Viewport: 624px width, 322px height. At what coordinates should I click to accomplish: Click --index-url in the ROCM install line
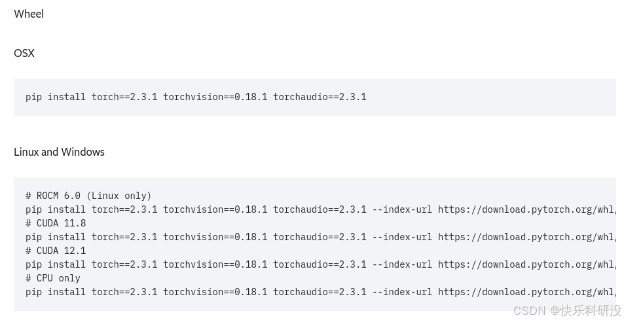tap(402, 209)
